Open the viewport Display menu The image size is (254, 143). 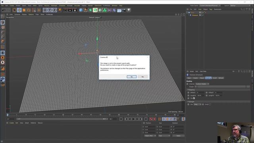click(x=24, y=14)
